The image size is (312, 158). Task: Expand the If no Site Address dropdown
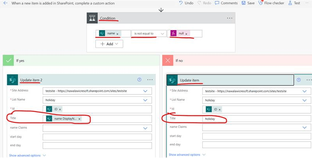[305, 91]
